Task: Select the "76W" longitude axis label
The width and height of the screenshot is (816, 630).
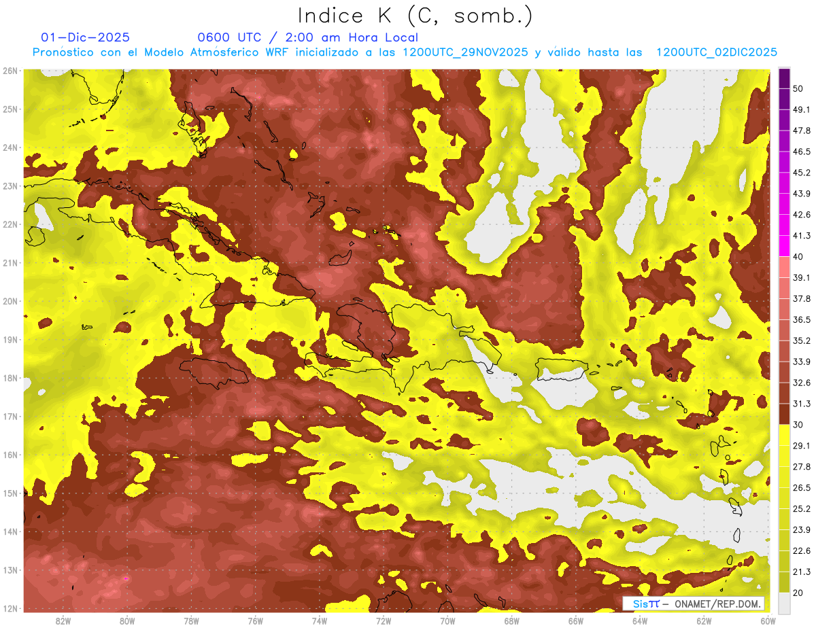Action: (256, 620)
